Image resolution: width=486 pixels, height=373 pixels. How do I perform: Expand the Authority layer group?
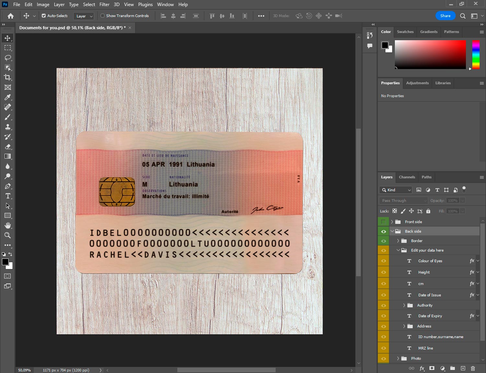tap(404, 305)
